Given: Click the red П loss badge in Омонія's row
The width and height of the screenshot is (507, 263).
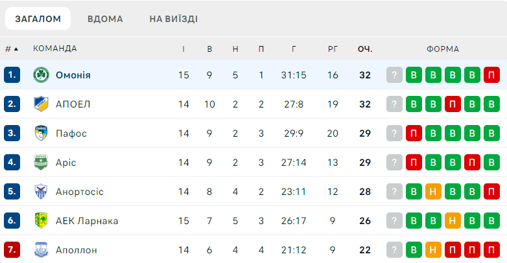Looking at the screenshot, I should [x=493, y=75].
